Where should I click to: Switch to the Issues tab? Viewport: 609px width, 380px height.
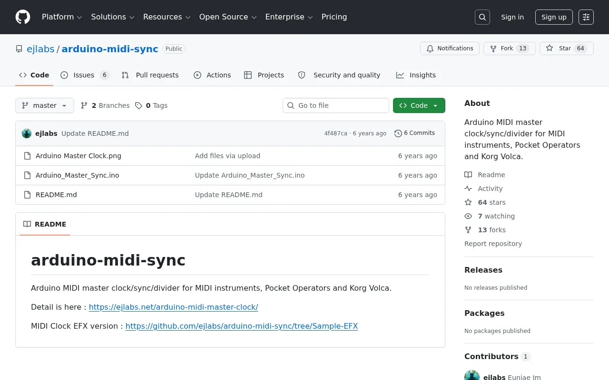click(85, 75)
